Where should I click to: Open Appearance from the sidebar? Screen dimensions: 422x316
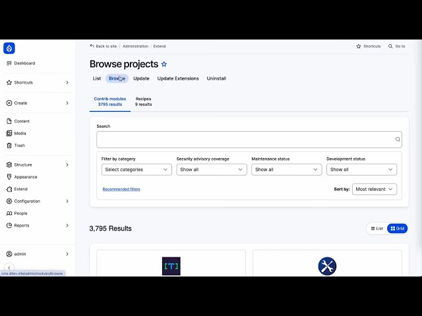pyautogui.click(x=26, y=177)
